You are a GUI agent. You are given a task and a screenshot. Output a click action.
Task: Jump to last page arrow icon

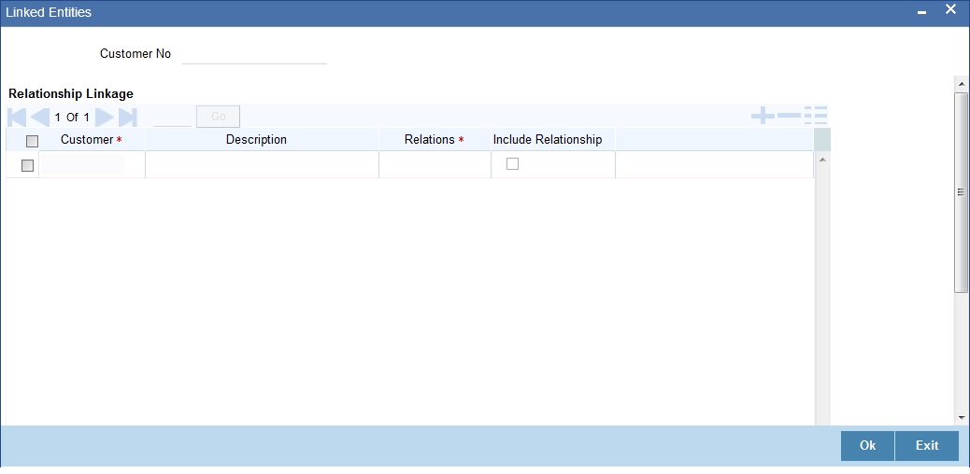pos(127,117)
